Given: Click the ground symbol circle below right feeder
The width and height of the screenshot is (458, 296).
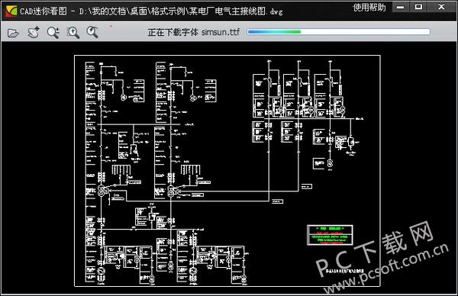Looking at the screenshot, I should coord(330,163).
